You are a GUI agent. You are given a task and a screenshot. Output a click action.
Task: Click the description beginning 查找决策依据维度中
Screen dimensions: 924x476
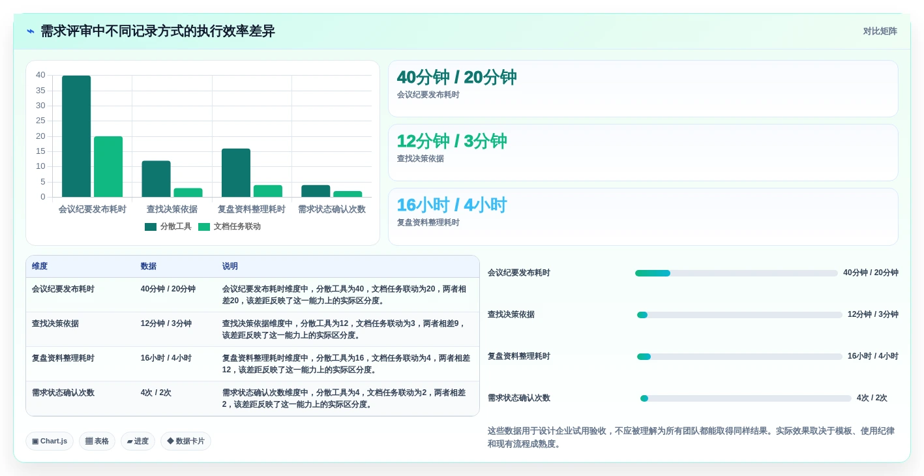point(346,329)
